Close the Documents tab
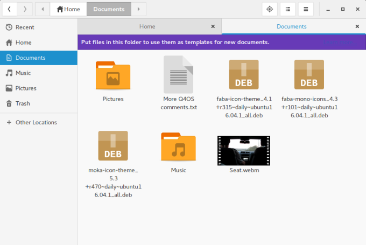 click(357, 26)
